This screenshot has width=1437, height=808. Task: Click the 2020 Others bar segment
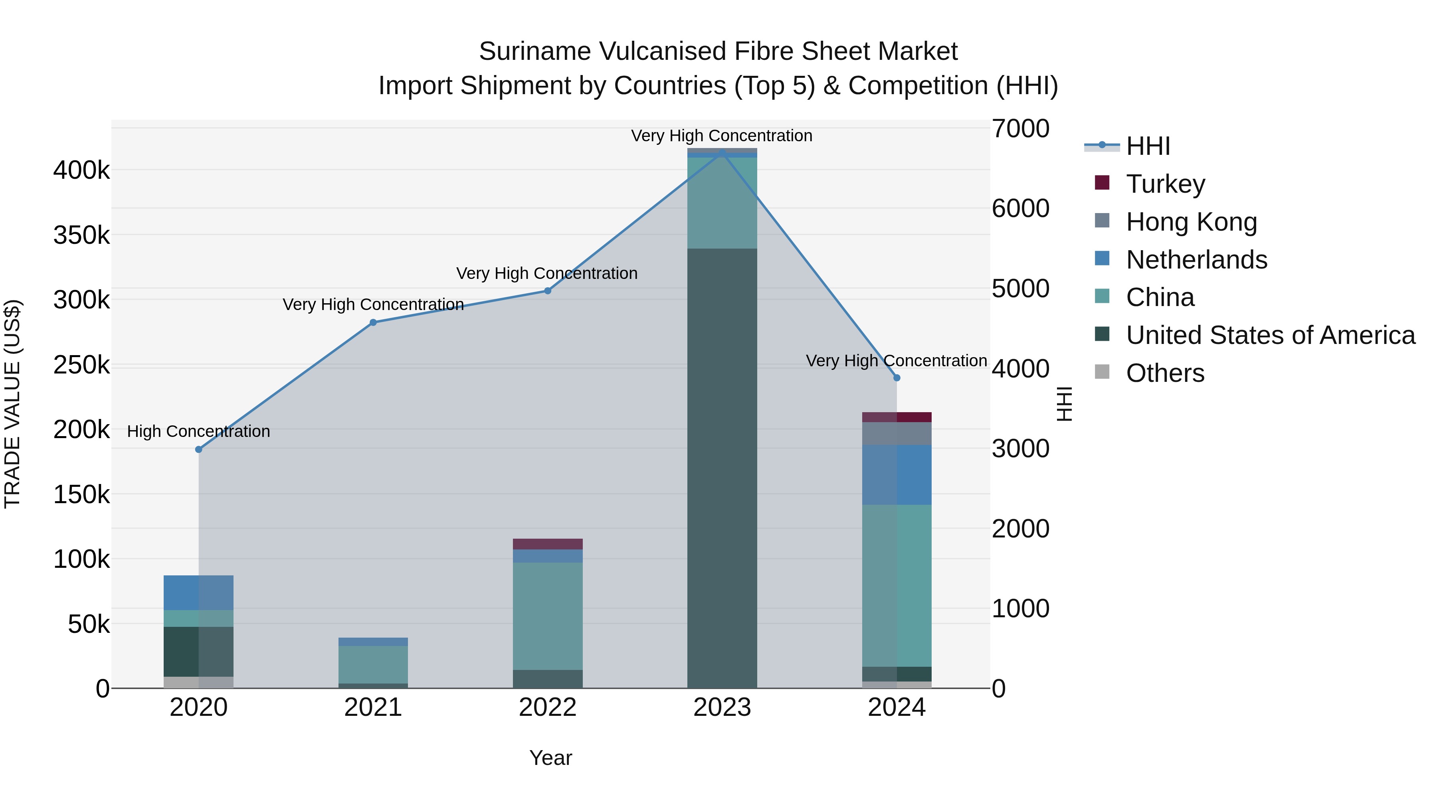199,683
